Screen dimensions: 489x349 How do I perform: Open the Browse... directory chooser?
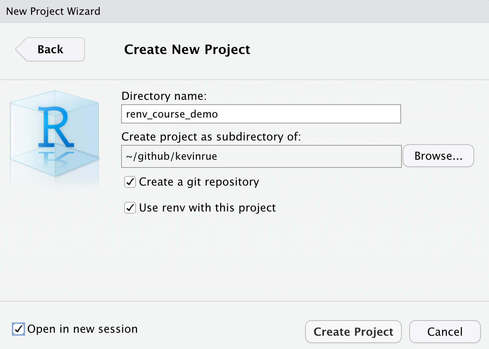click(438, 156)
